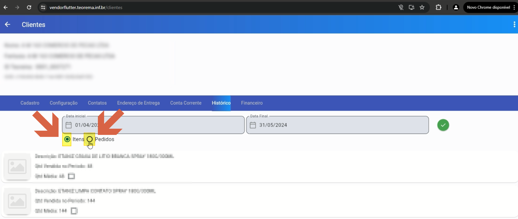Click the browser back arrow
518x219 pixels.
(x=6, y=7)
